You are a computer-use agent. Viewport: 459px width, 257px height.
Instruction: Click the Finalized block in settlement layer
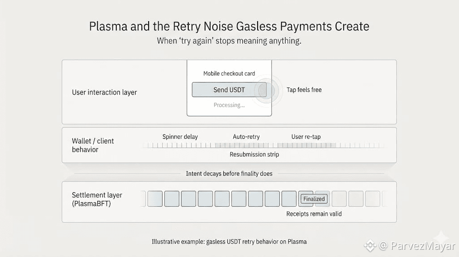314,199
